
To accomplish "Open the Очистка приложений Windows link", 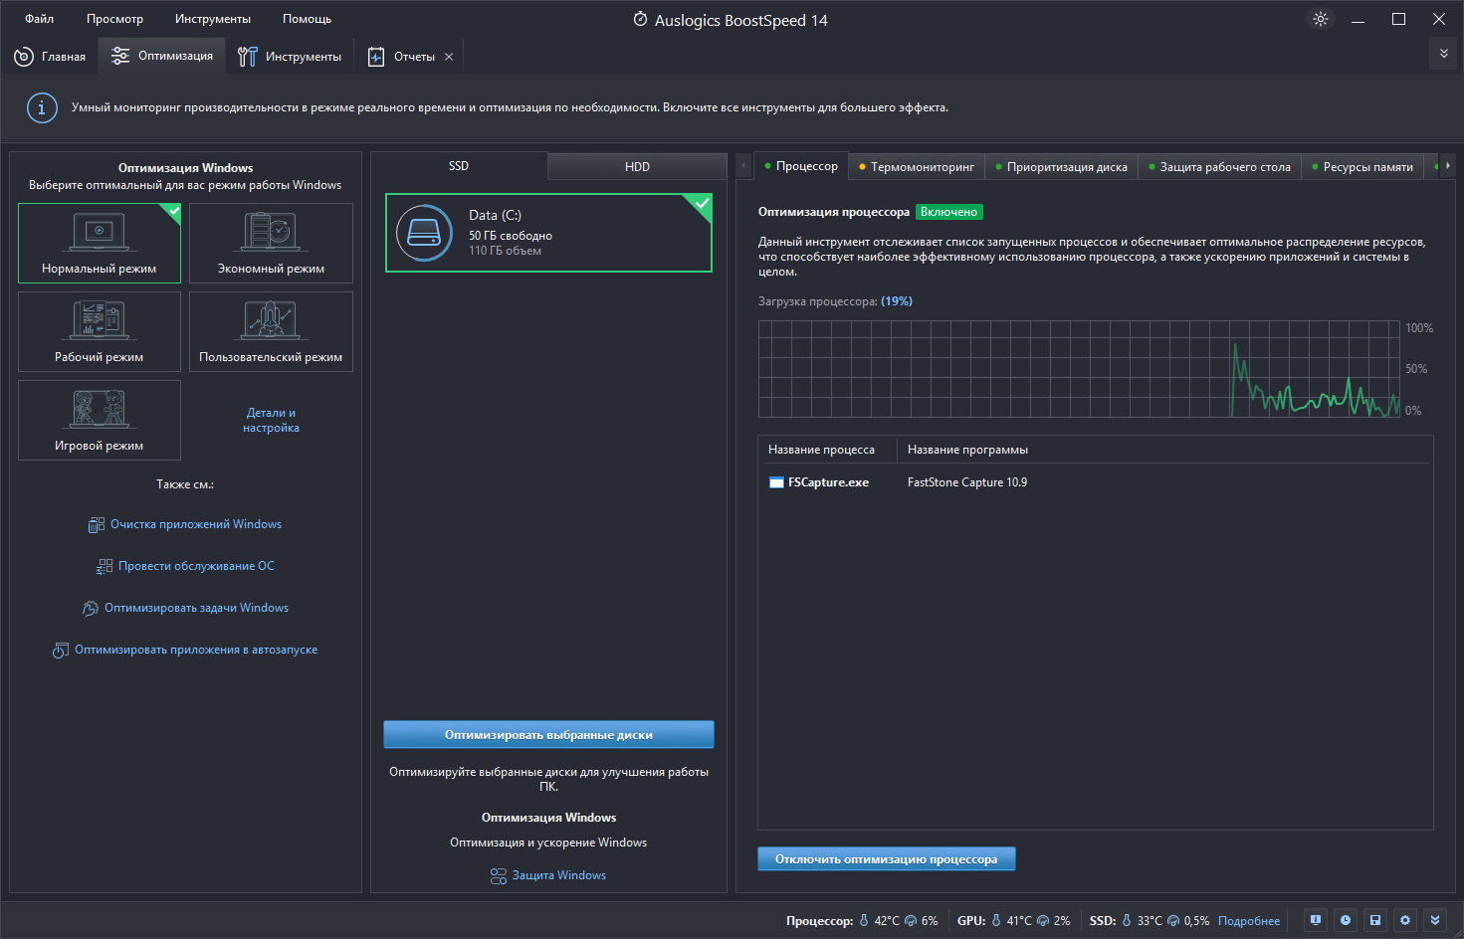I will [196, 524].
